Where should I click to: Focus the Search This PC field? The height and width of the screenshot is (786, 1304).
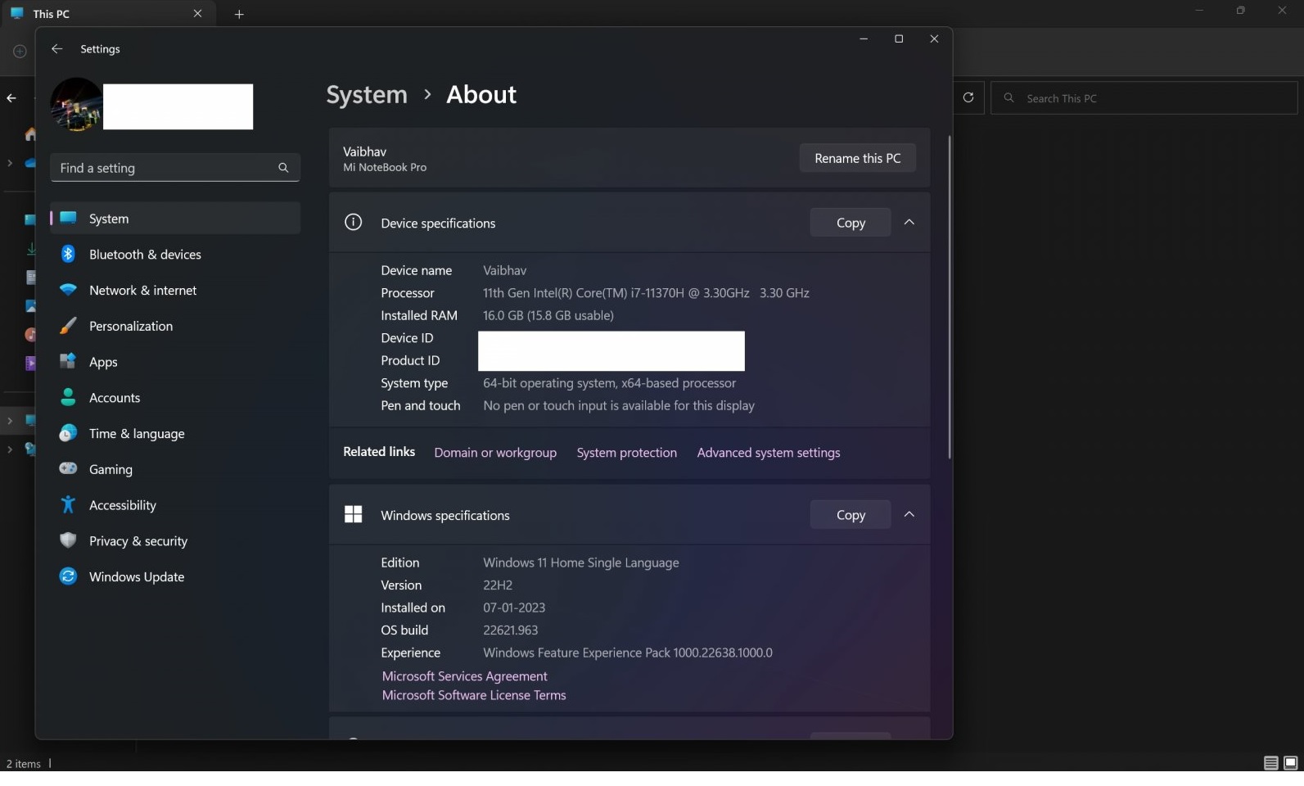[x=1144, y=98]
